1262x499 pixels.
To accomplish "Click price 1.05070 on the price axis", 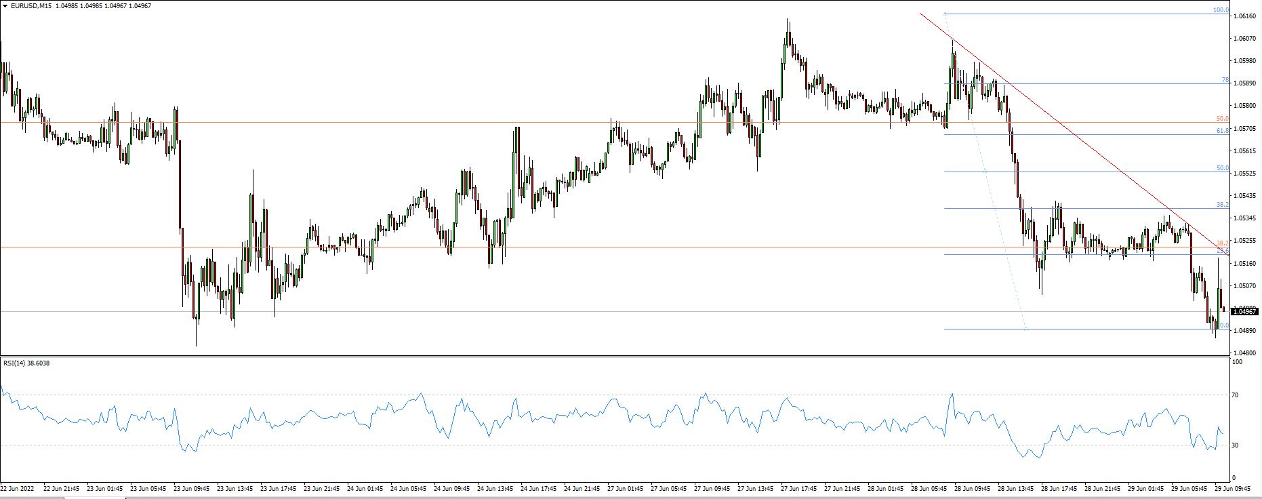I will [1245, 285].
